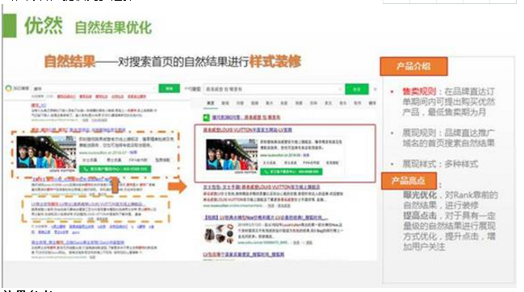Viewport: 524px width, 292px height.
Task: Open the LV link inside lower dashed box
Action: 89,204
